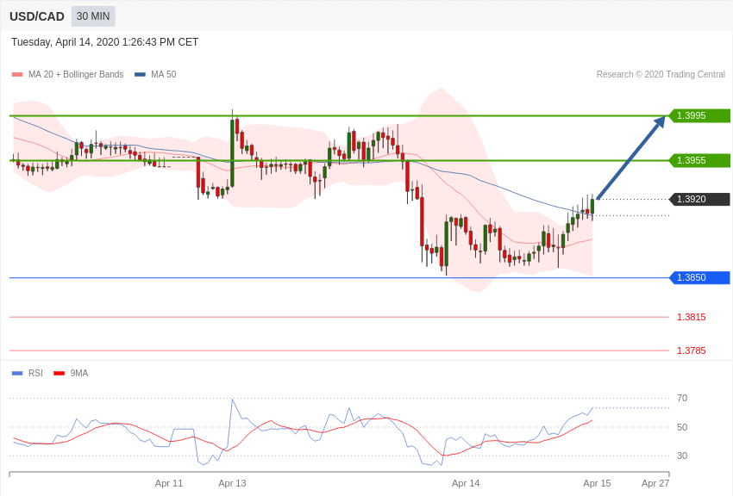Click the Apr 27 date label

click(655, 483)
